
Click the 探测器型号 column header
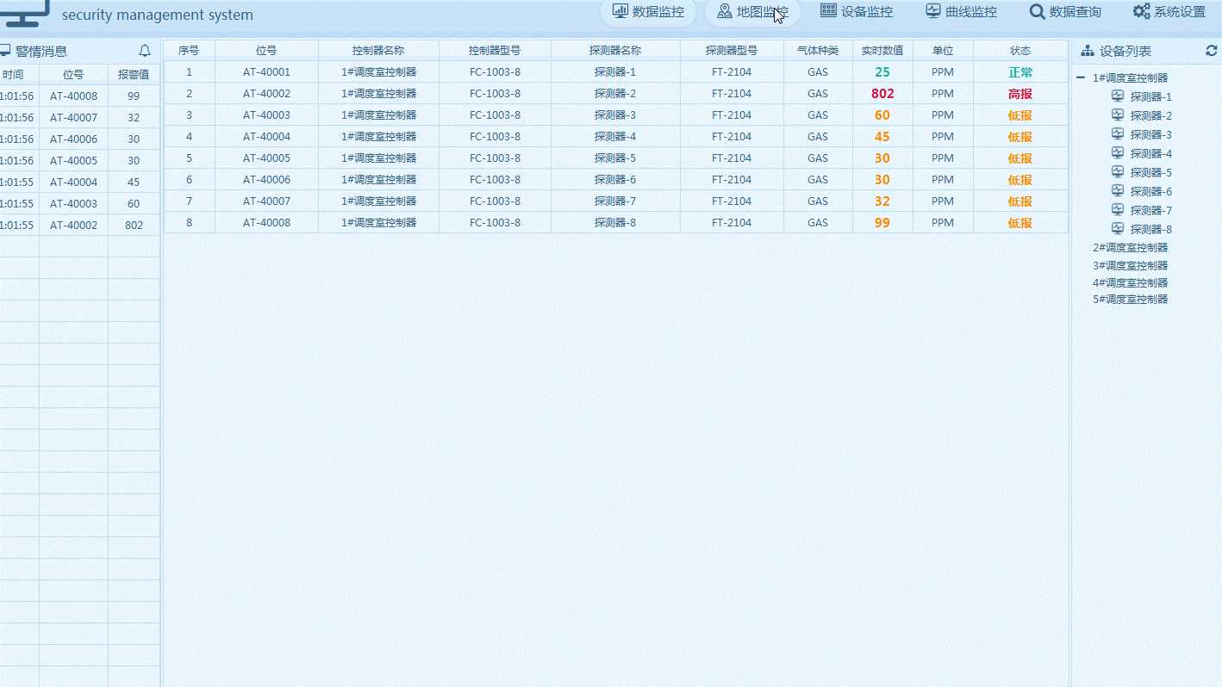[732, 51]
